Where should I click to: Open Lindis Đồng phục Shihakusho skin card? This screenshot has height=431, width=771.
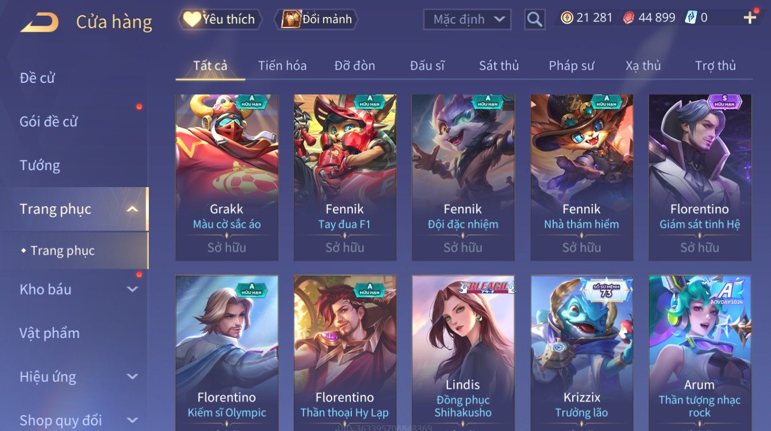tap(463, 353)
